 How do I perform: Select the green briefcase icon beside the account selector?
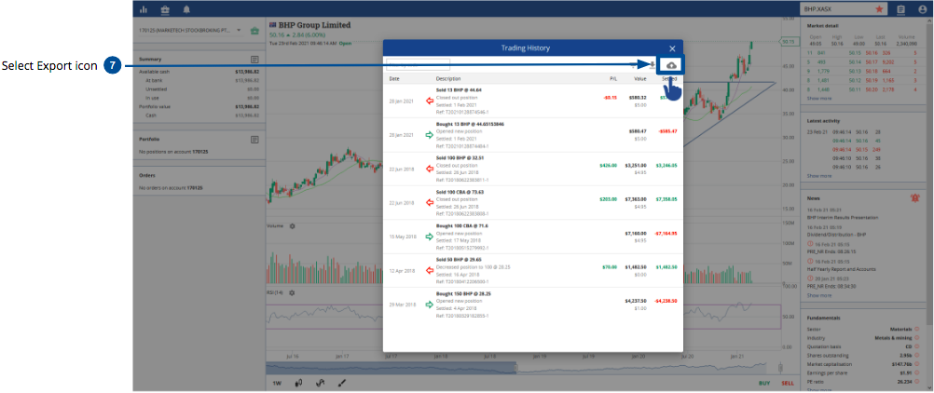tap(254, 31)
